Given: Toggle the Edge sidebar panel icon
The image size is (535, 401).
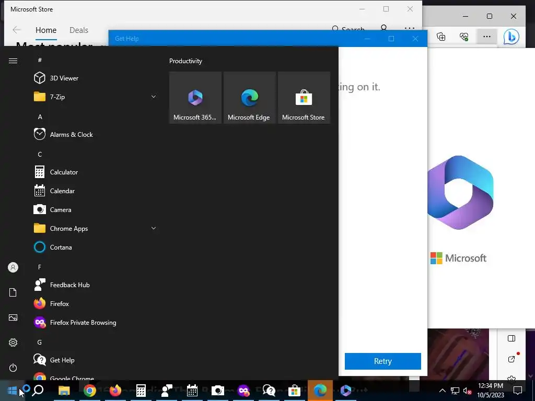Looking at the screenshot, I should pyautogui.click(x=511, y=338).
